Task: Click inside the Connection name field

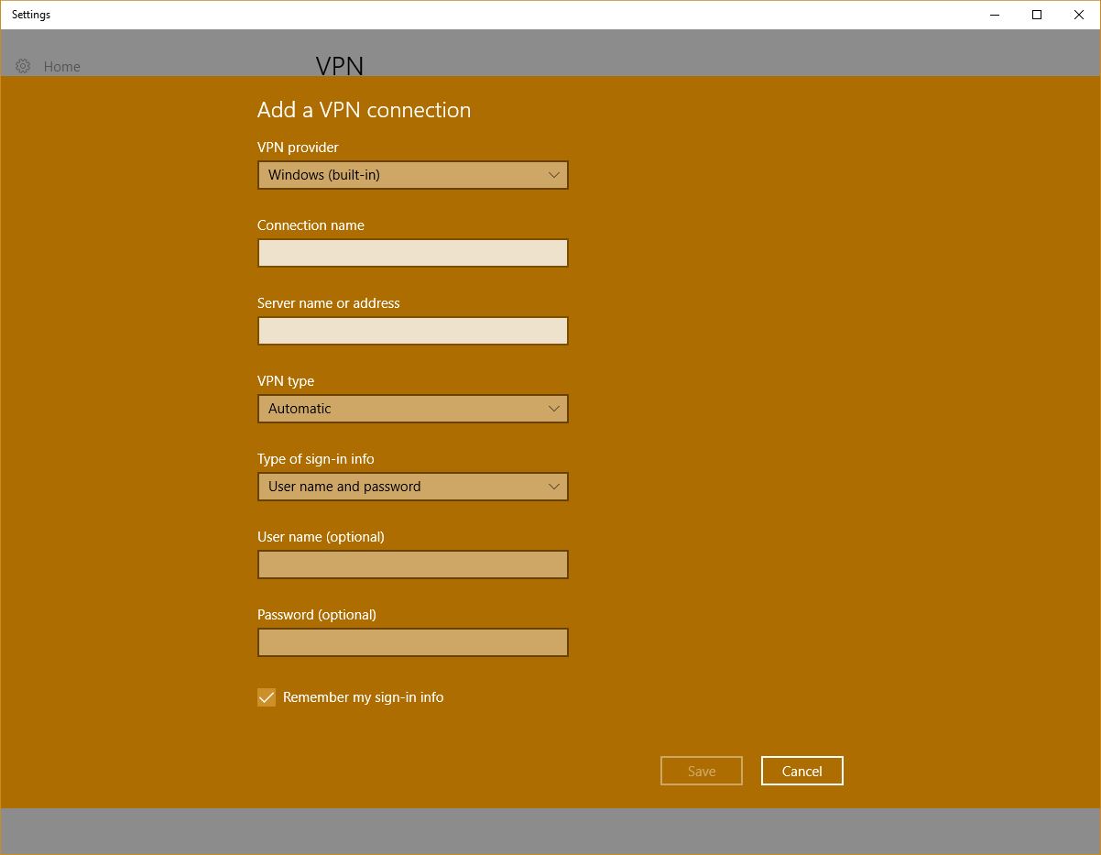Action: [412, 253]
